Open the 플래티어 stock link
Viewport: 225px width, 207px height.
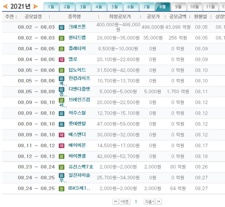(77, 48)
